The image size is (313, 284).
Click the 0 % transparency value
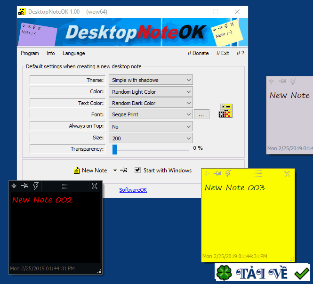pyautogui.click(x=198, y=148)
